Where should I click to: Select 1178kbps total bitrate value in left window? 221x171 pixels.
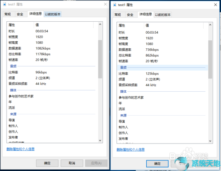(x=43, y=54)
